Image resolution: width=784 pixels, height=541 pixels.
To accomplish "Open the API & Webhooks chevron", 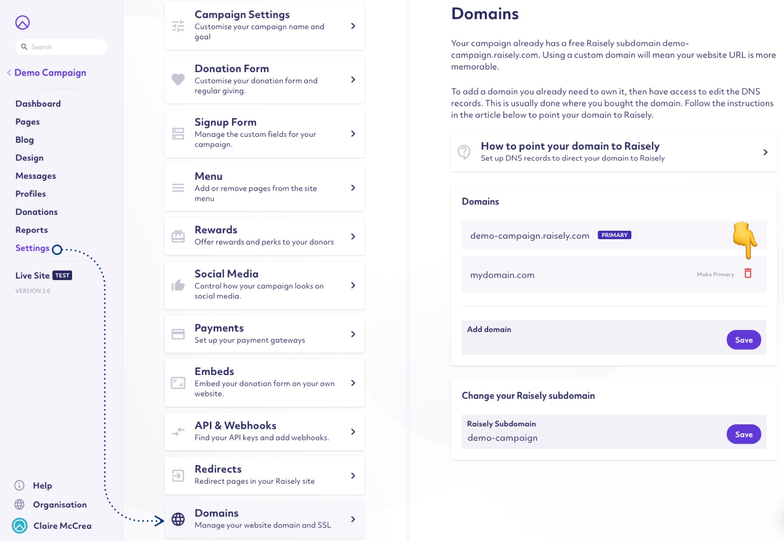I will click(353, 431).
